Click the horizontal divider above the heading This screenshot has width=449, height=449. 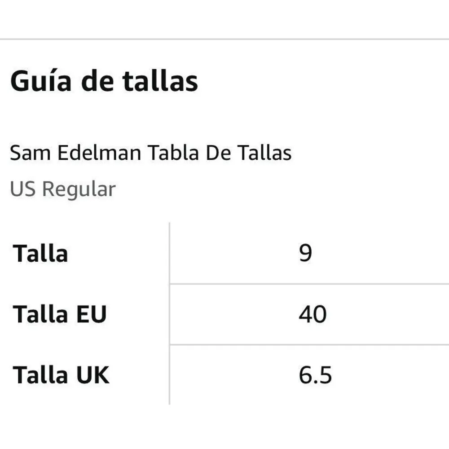tap(224, 40)
